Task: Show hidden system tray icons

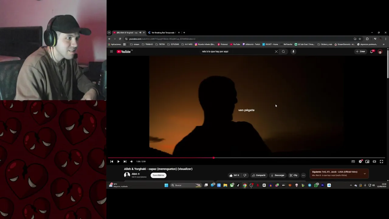Action: click(351, 185)
